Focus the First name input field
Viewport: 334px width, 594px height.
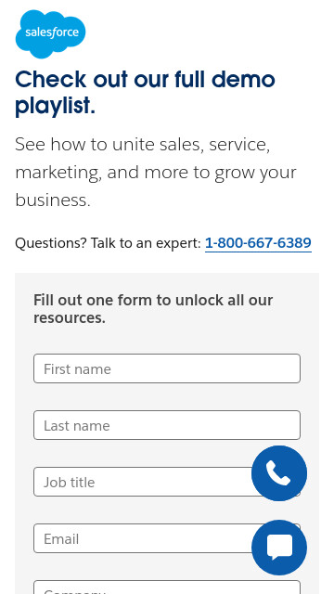167,368
